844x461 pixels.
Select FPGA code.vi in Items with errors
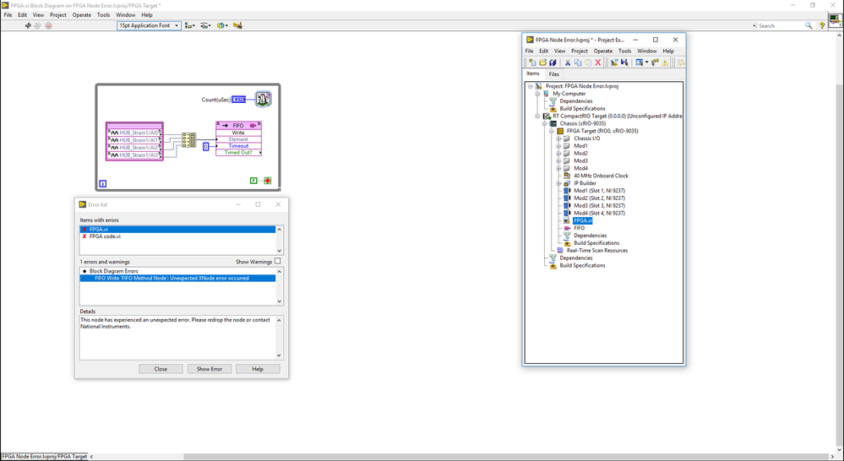pos(177,236)
